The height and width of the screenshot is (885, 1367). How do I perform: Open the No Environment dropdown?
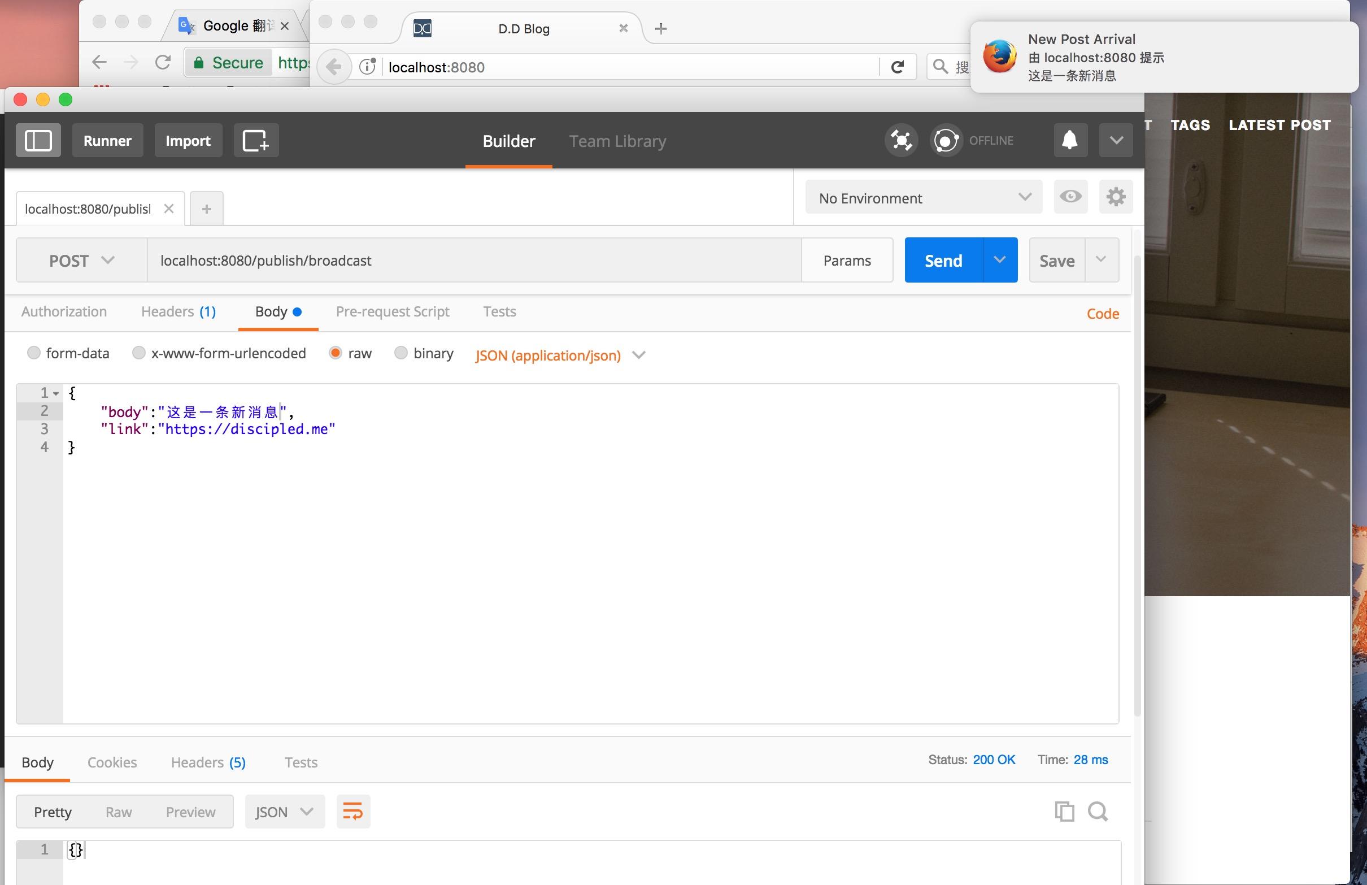[x=922, y=198]
